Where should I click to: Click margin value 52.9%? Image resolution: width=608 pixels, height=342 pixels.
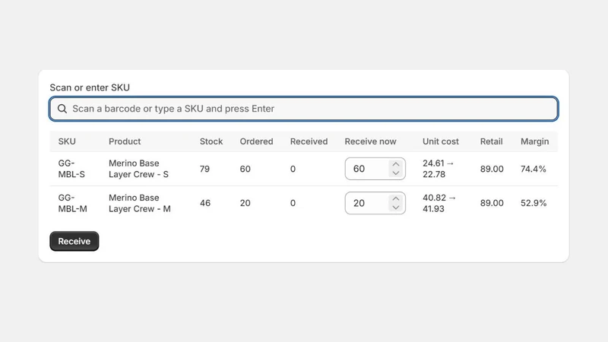point(534,203)
